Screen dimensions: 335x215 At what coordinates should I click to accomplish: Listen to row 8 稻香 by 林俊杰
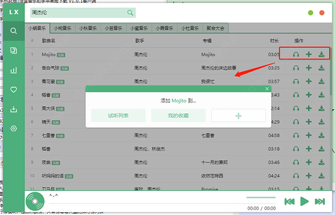(x=296, y=149)
